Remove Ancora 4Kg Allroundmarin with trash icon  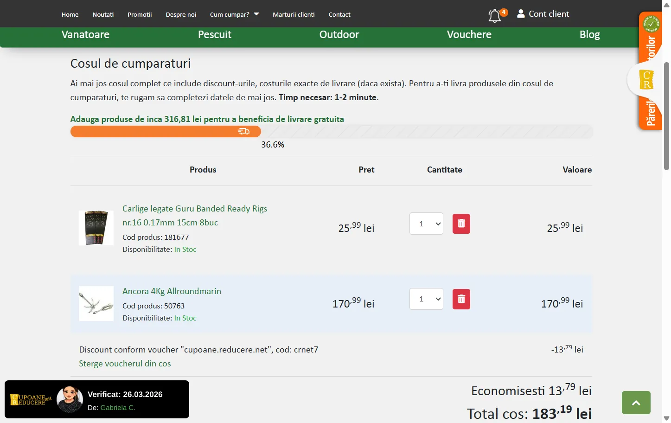461,299
